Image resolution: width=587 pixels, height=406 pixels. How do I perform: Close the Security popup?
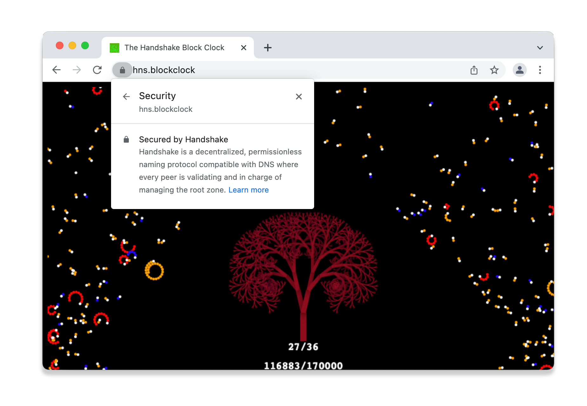coord(299,97)
